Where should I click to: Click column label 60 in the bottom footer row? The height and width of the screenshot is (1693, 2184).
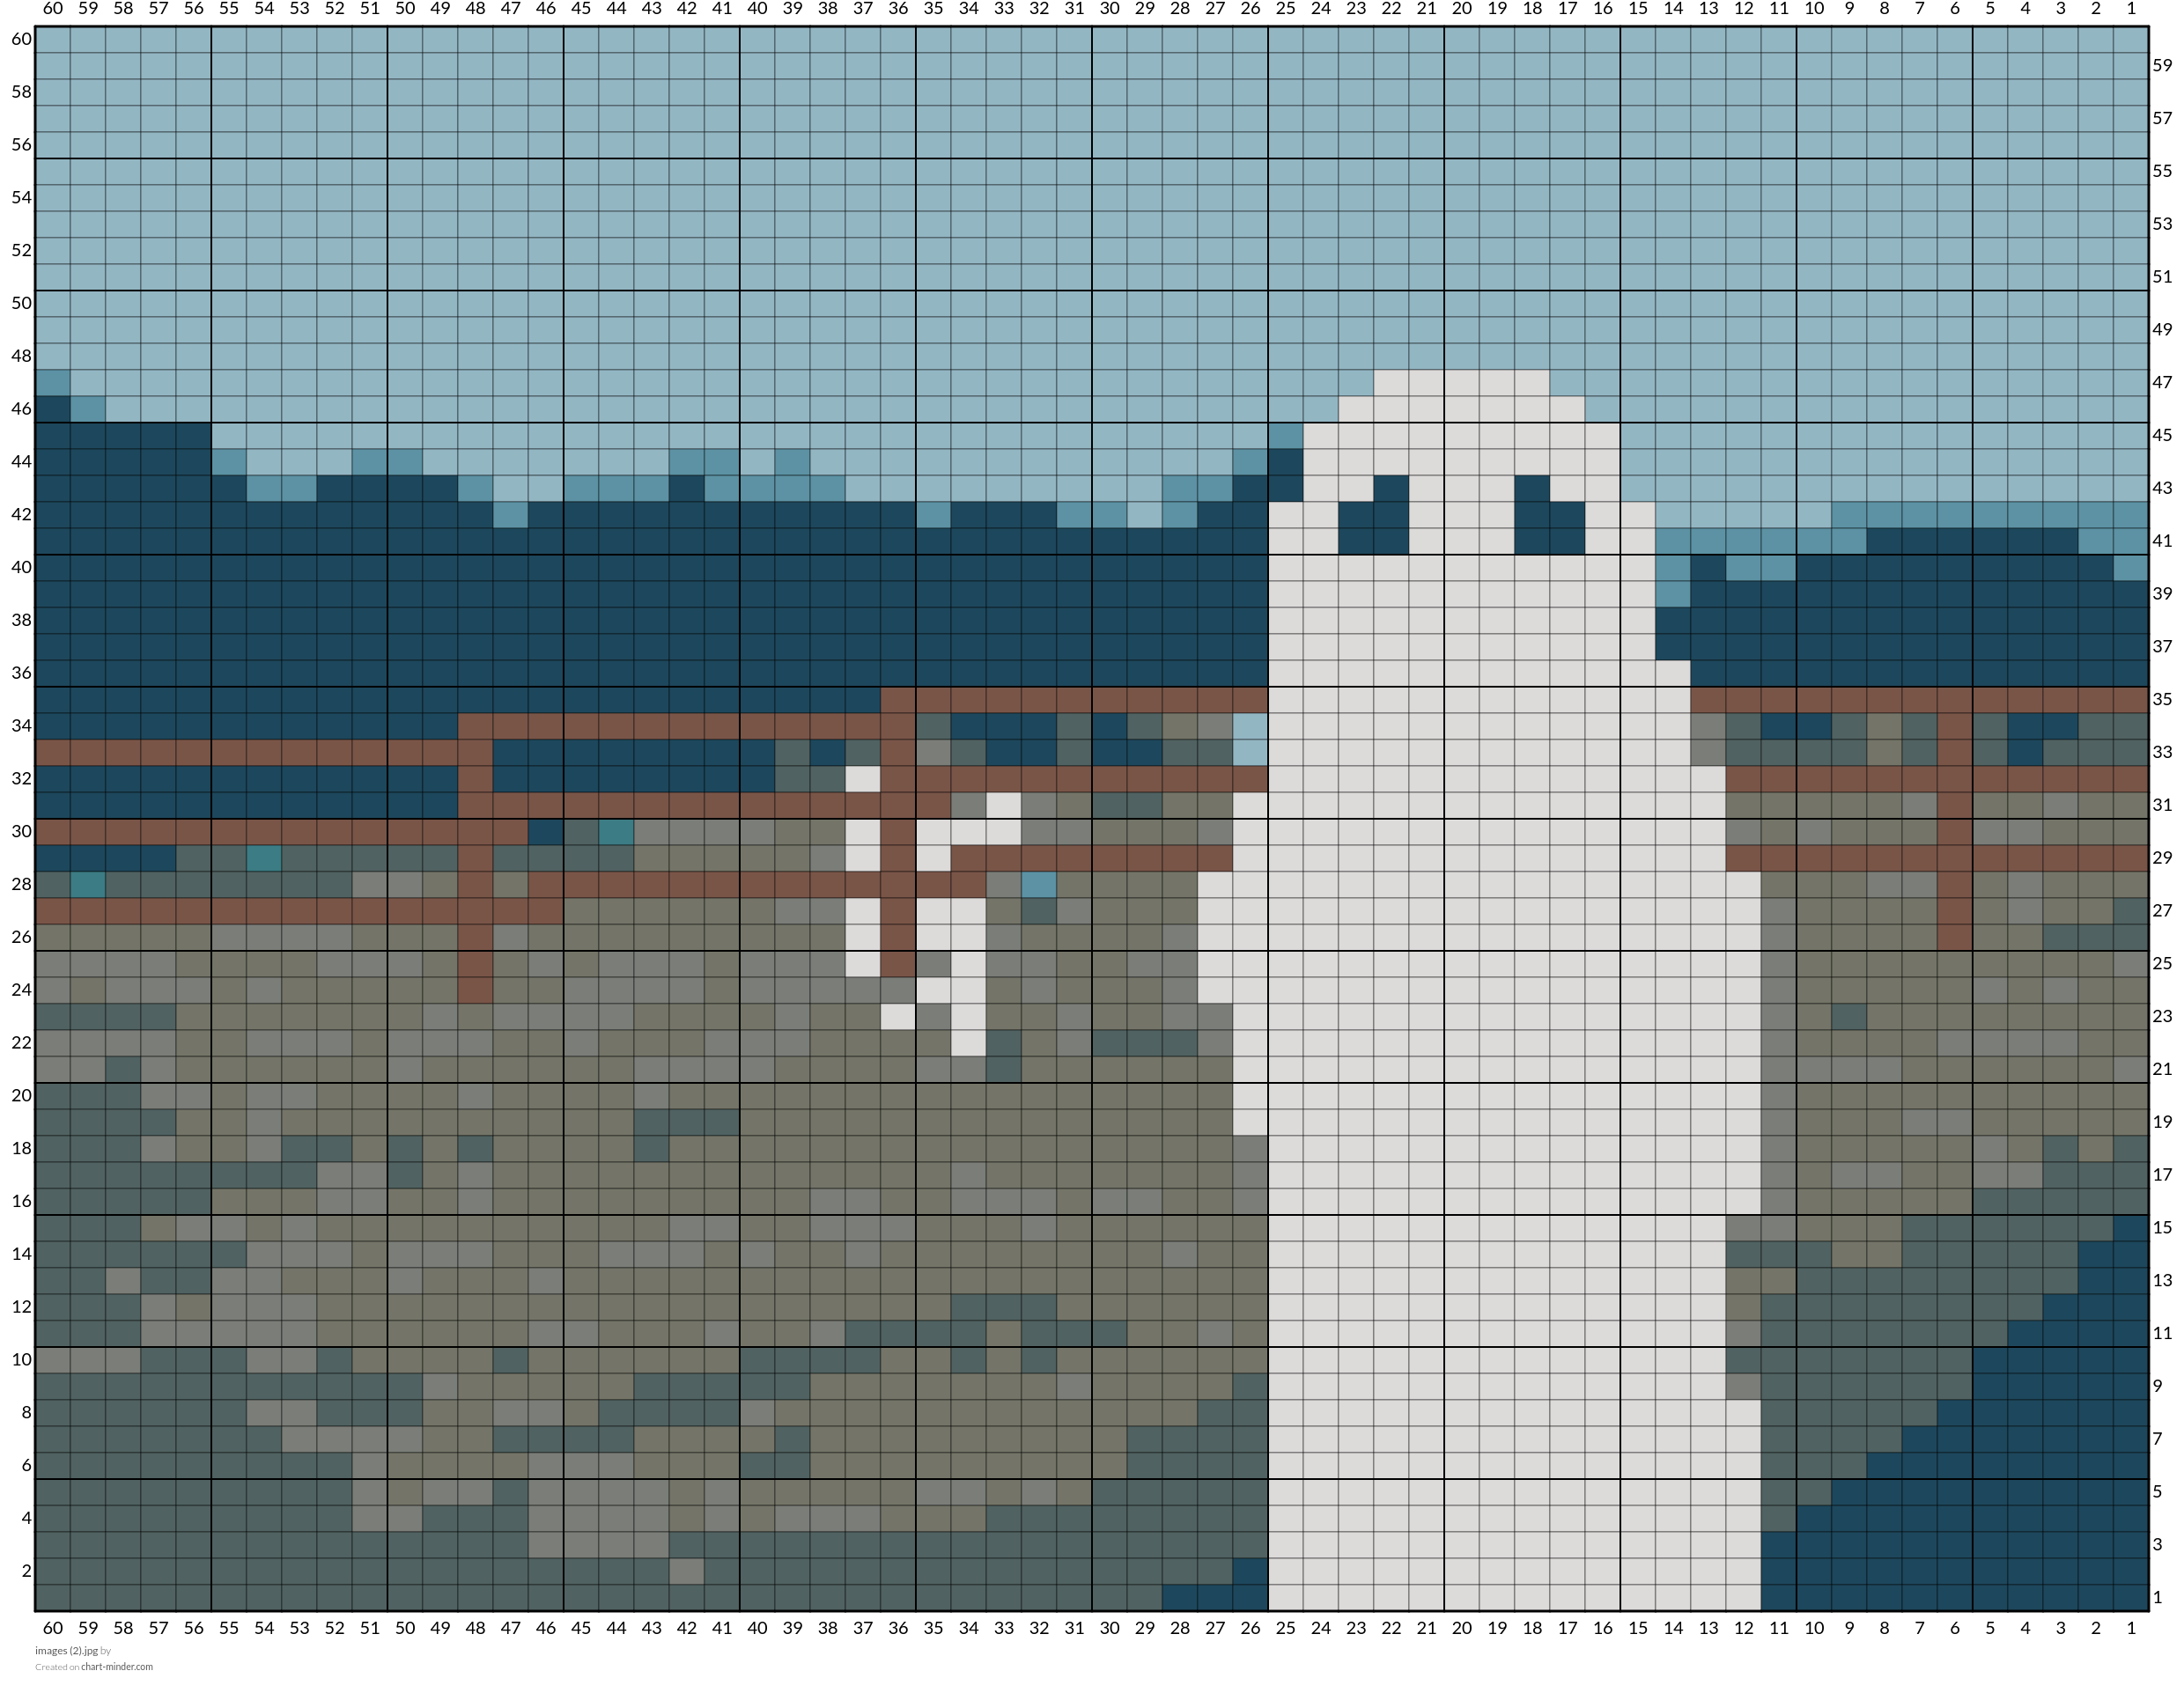pos(53,1628)
